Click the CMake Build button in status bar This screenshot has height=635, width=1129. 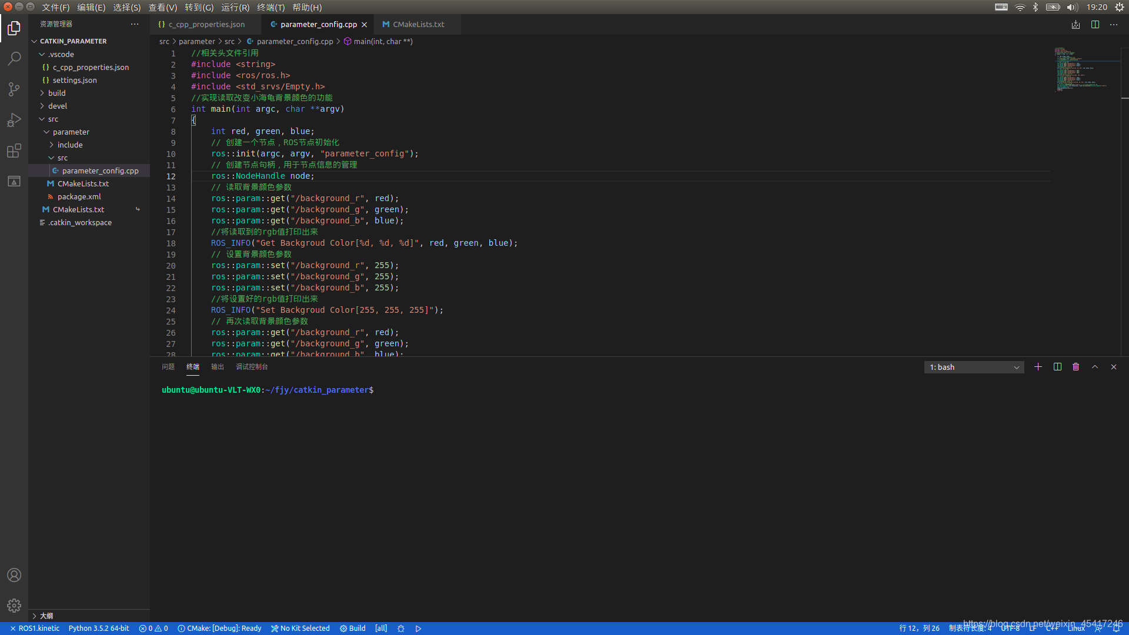(353, 629)
